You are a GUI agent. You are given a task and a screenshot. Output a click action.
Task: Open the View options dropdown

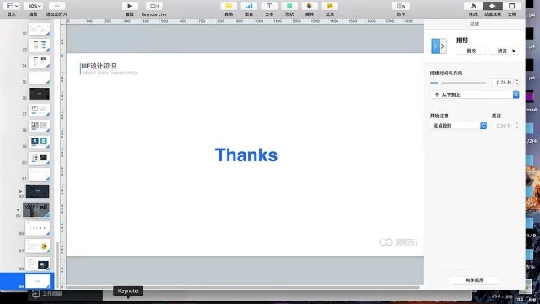click(12, 6)
